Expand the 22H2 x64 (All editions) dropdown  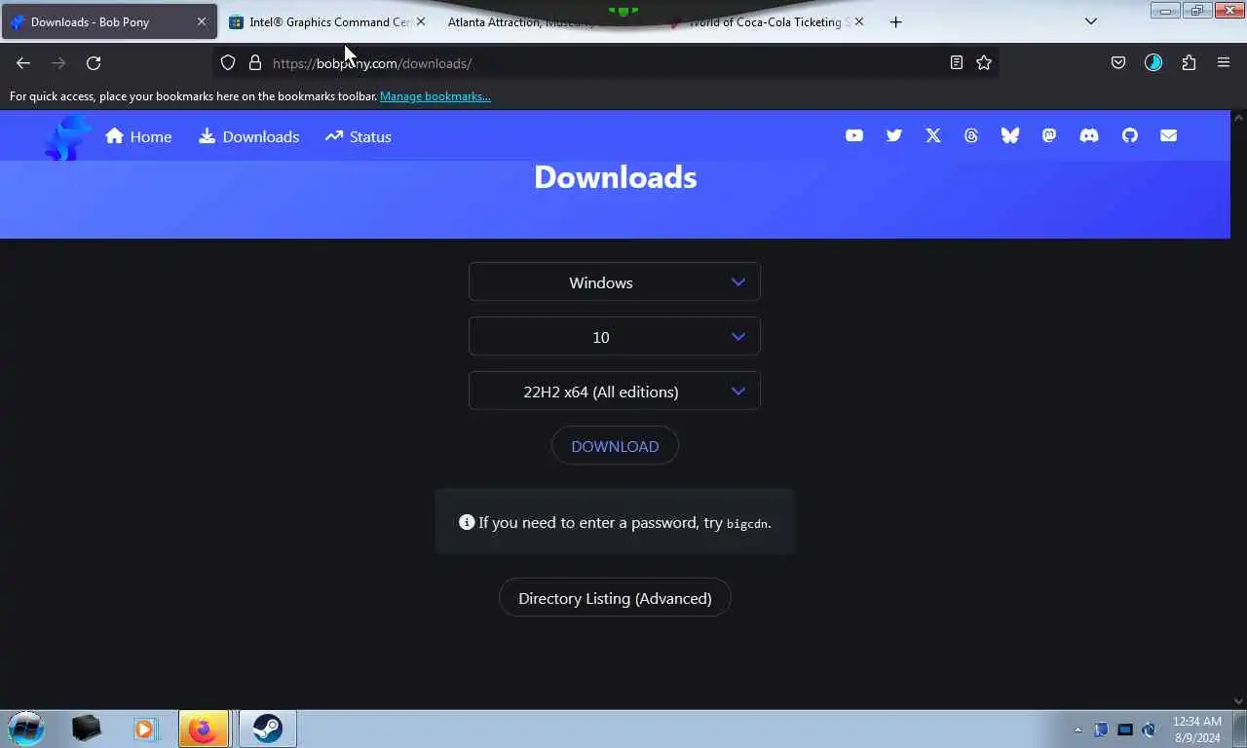point(615,392)
